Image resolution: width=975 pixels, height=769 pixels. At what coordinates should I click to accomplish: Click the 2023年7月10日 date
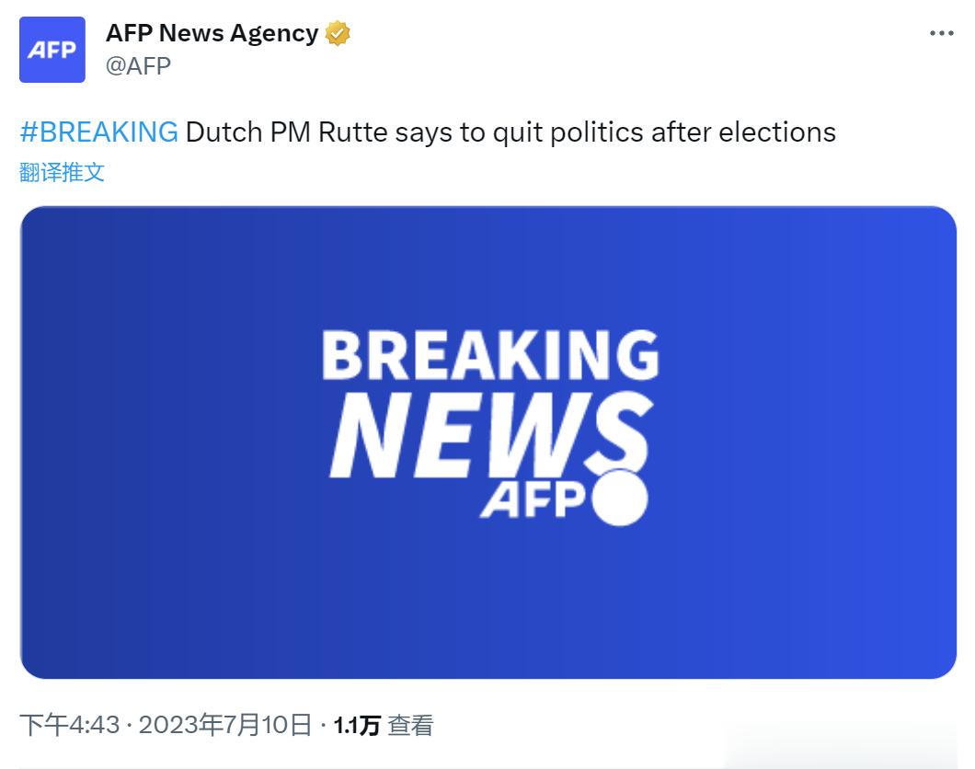coord(224,725)
